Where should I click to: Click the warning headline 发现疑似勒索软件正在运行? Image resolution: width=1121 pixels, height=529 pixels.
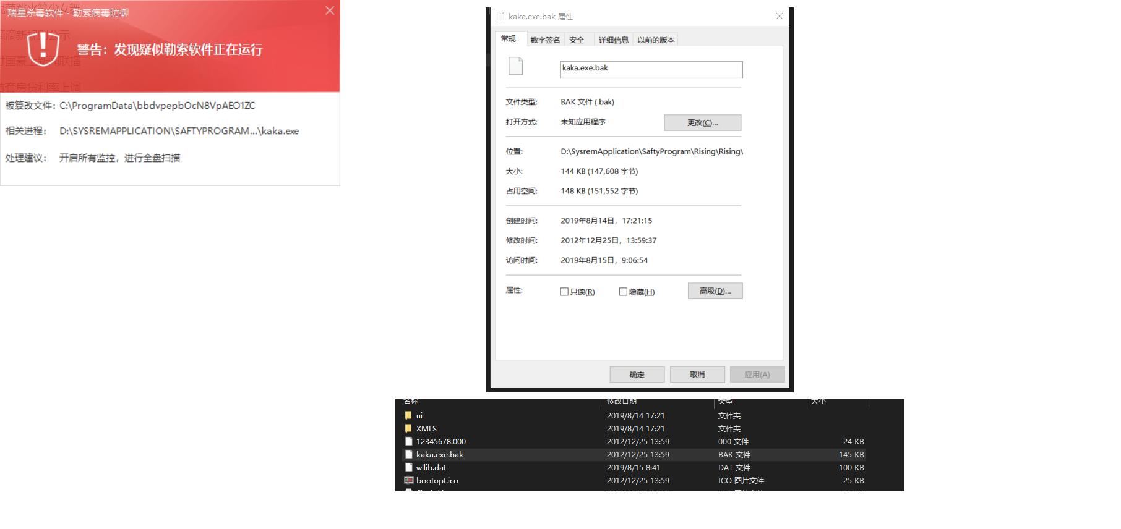(x=188, y=49)
